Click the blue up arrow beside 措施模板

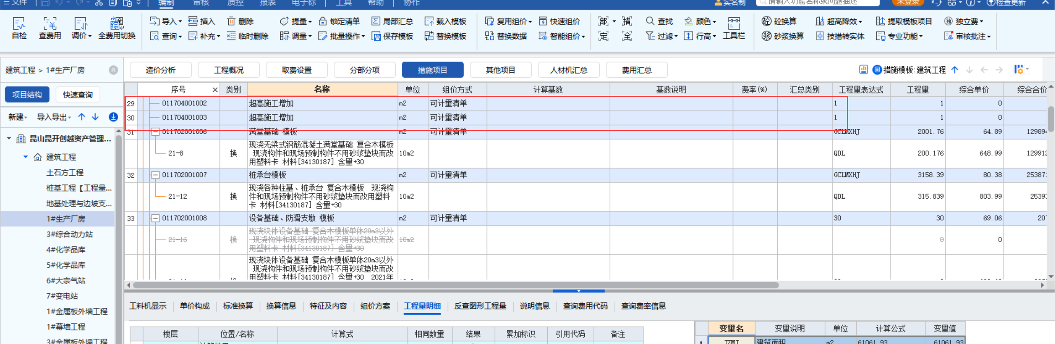[954, 70]
